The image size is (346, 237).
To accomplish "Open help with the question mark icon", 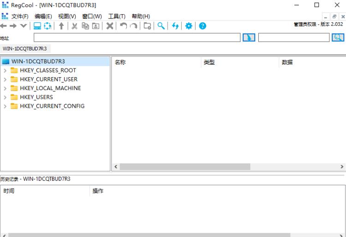I will [203, 26].
